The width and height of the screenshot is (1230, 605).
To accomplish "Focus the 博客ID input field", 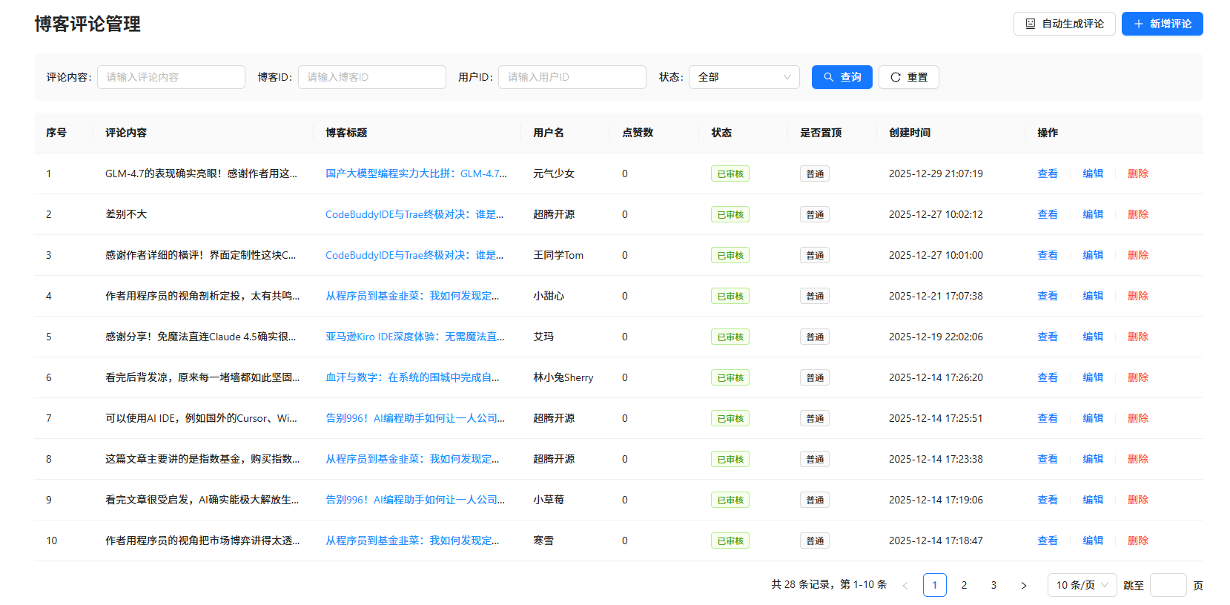I will click(371, 77).
